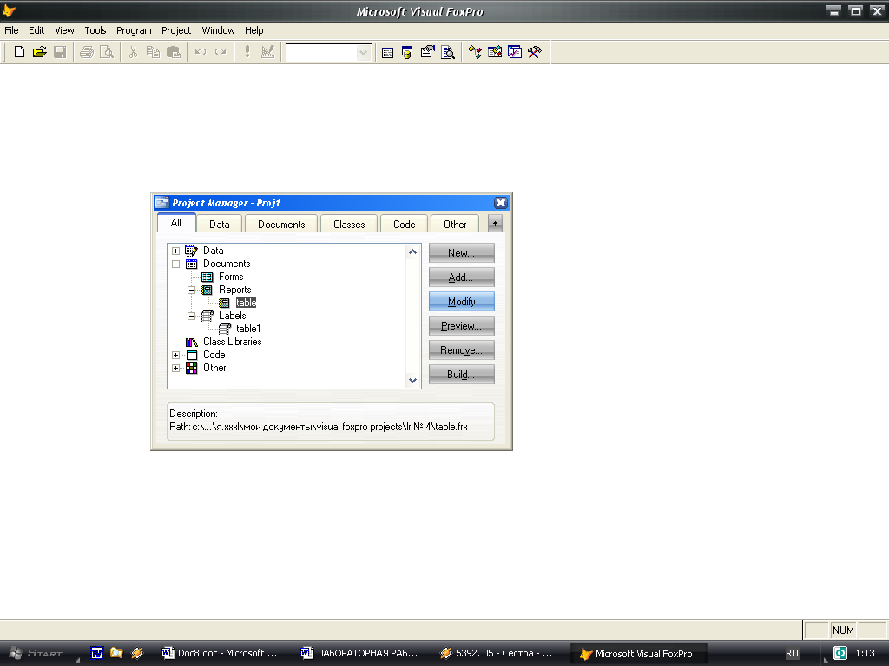Image resolution: width=889 pixels, height=666 pixels.
Task: Click the Cut scissors icon
Action: [133, 52]
